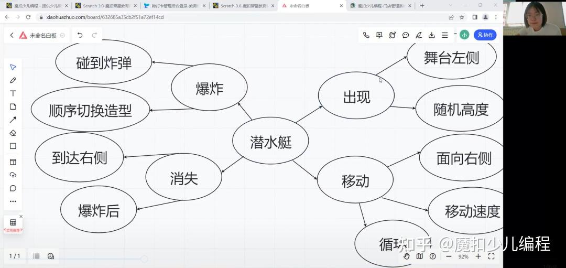Open the template frame tool
This screenshot has height=268, width=566.
tap(13, 162)
